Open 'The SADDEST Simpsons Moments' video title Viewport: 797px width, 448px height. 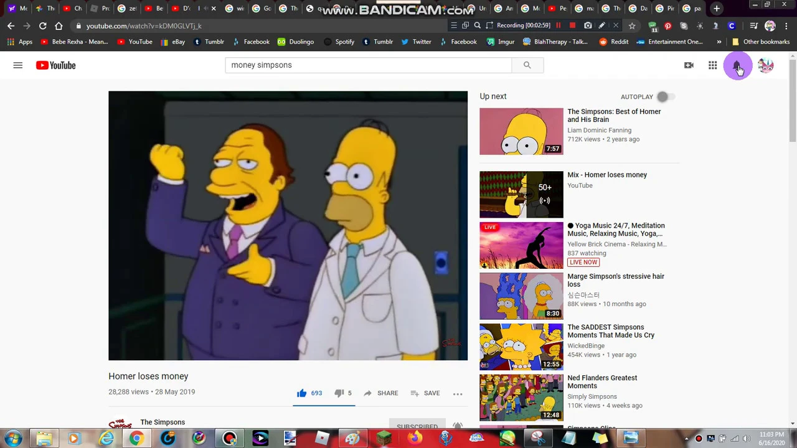[611, 331]
